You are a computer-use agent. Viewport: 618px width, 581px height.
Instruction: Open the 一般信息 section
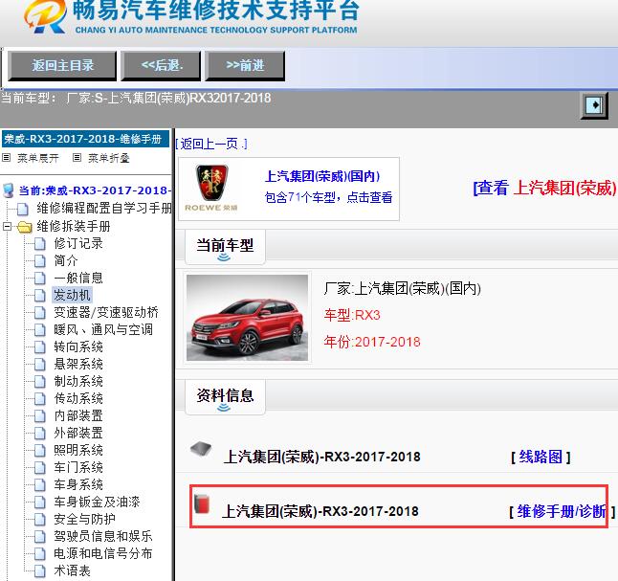(x=78, y=278)
